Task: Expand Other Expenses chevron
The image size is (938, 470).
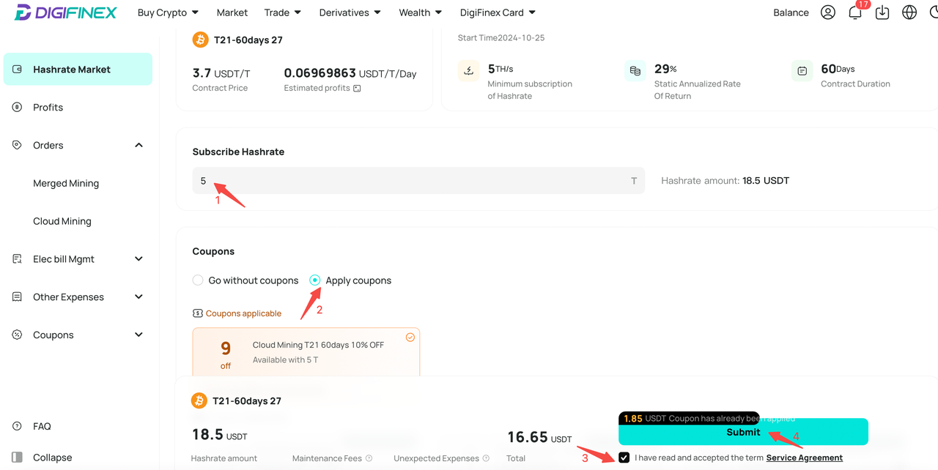Action: pos(139,296)
